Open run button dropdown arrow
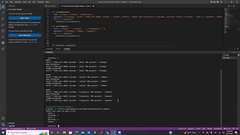Image resolution: width=240 pixels, height=135 pixels. pos(231,6)
